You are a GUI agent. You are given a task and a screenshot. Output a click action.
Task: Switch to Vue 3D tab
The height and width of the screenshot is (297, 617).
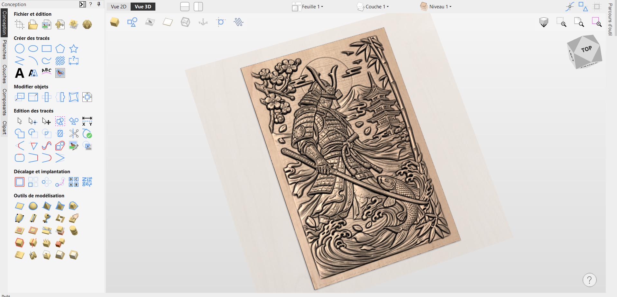tap(143, 6)
